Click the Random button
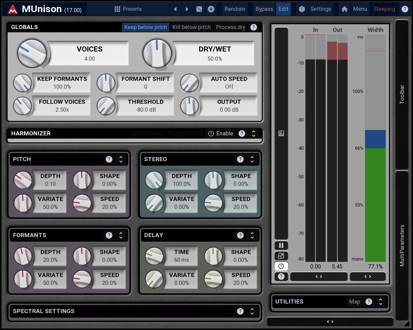This screenshot has height=330, width=413. pos(235,9)
